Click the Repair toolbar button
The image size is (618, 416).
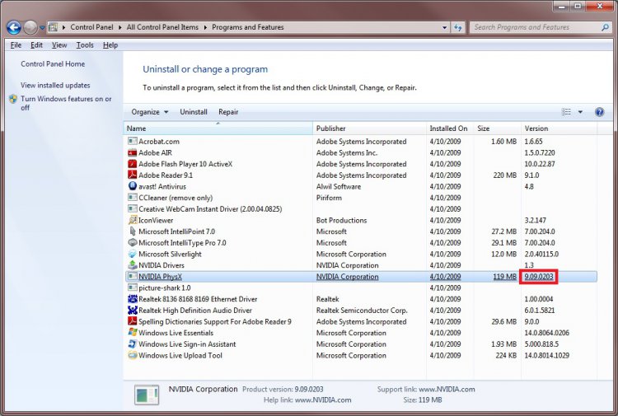coord(228,112)
